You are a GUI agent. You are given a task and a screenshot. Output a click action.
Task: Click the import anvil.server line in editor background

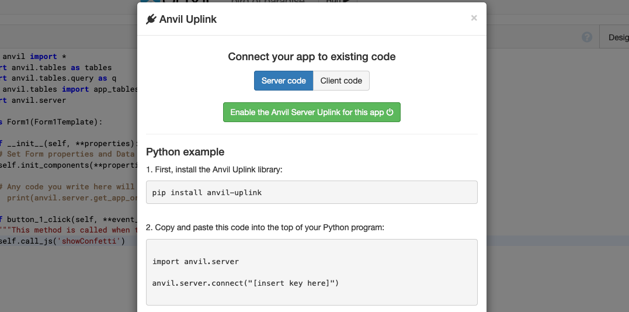point(33,100)
